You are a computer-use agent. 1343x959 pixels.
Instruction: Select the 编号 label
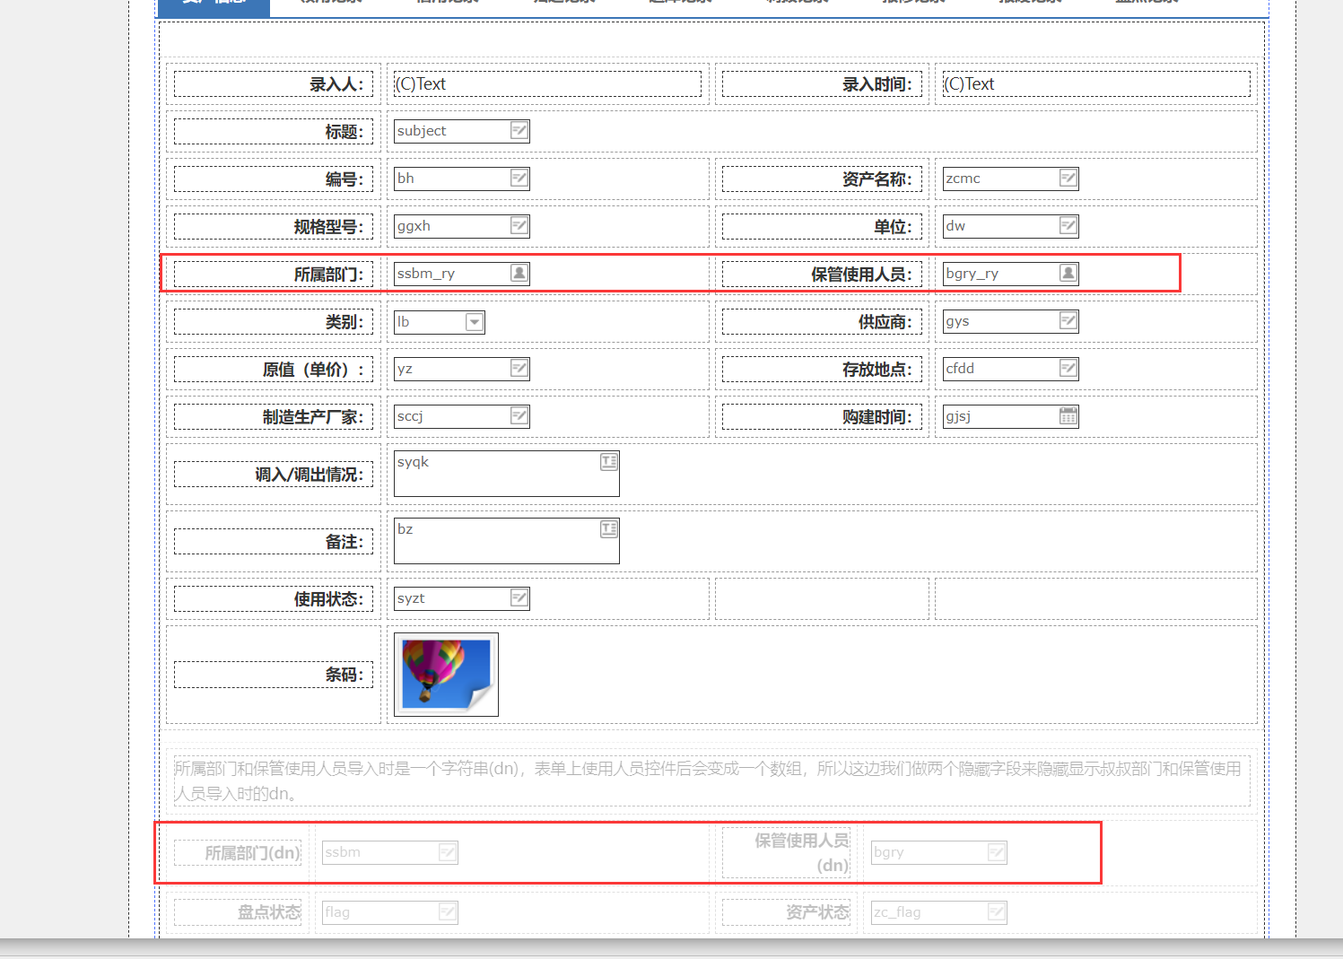[x=274, y=179]
